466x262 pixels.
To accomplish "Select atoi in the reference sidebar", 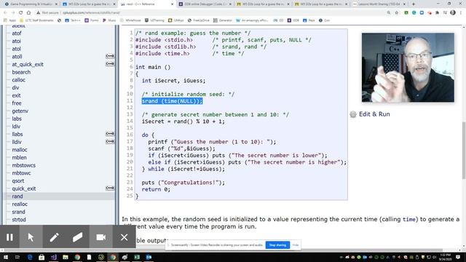I will [16, 41].
